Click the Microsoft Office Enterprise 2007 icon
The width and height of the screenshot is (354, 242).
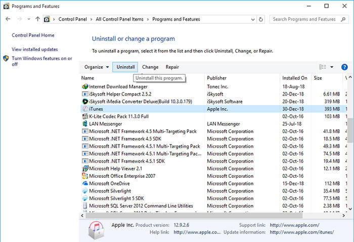(x=85, y=176)
